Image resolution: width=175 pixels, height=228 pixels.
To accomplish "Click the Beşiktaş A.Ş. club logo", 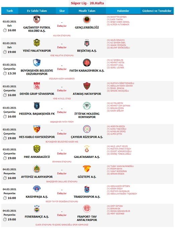I will [x=87, y=43].
